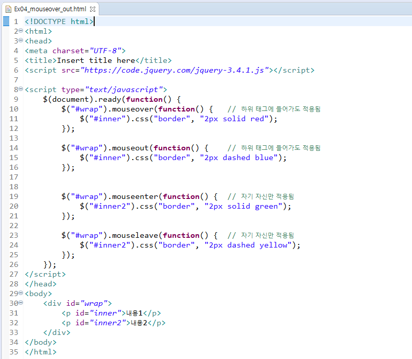Click the jQuery script URL string
The image size is (412, 359).
175,70
